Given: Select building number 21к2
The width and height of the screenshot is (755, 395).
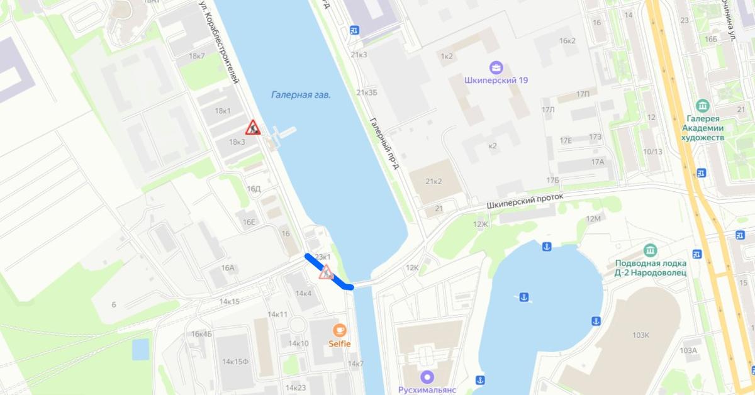Looking at the screenshot, I should [x=433, y=182].
